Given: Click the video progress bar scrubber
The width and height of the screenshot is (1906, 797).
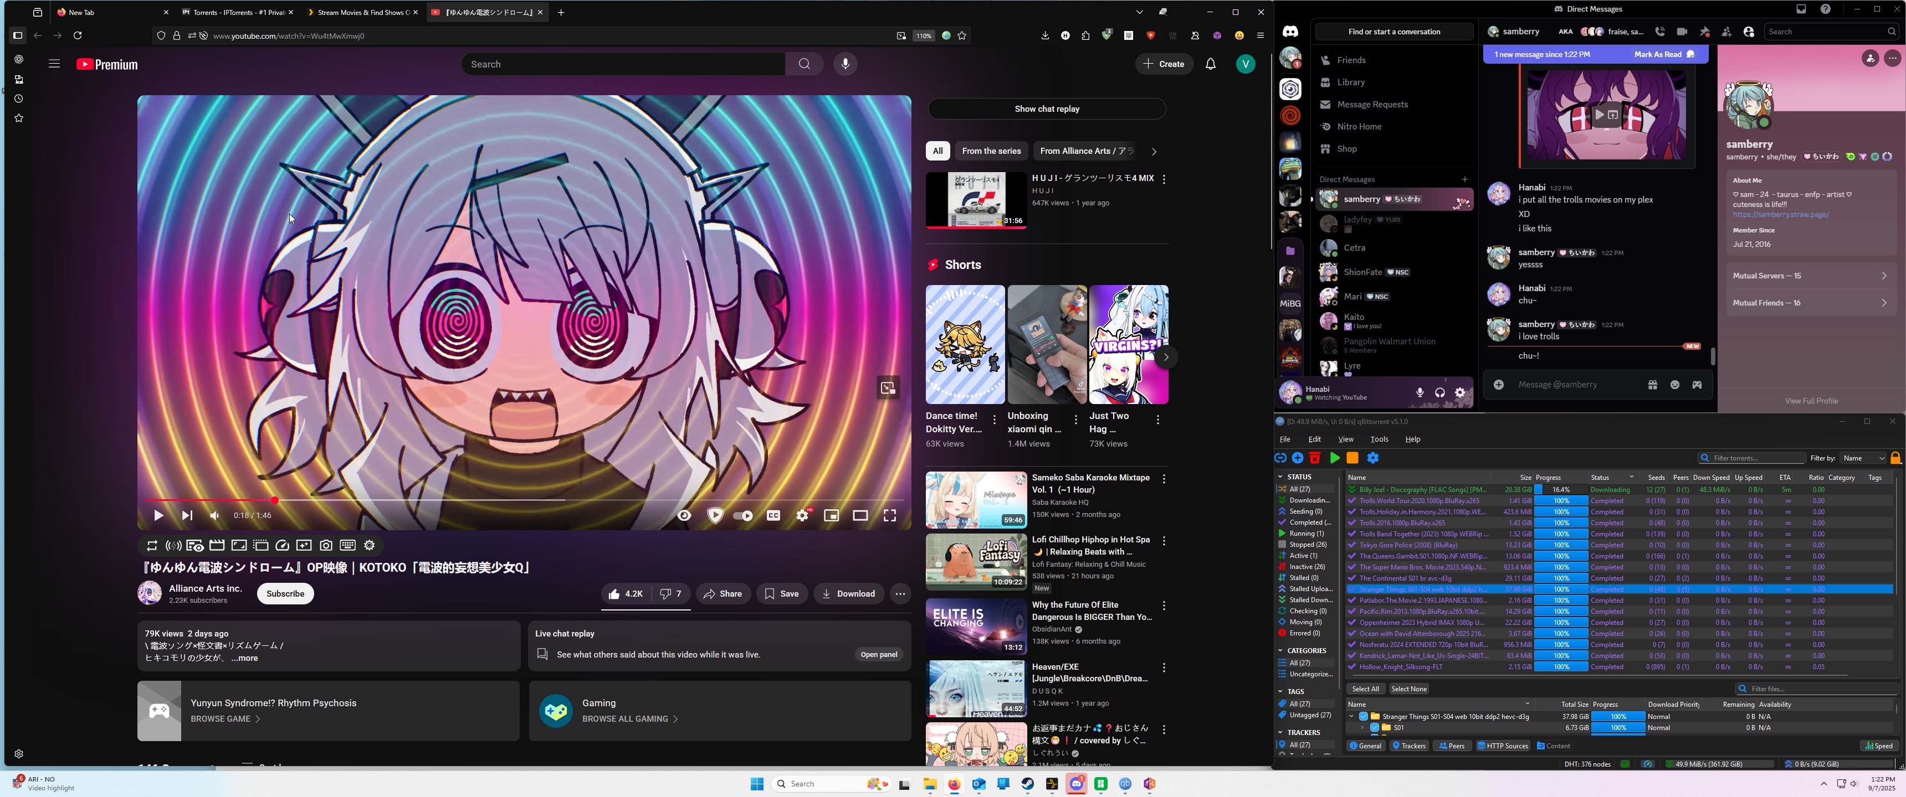Looking at the screenshot, I should [x=274, y=500].
